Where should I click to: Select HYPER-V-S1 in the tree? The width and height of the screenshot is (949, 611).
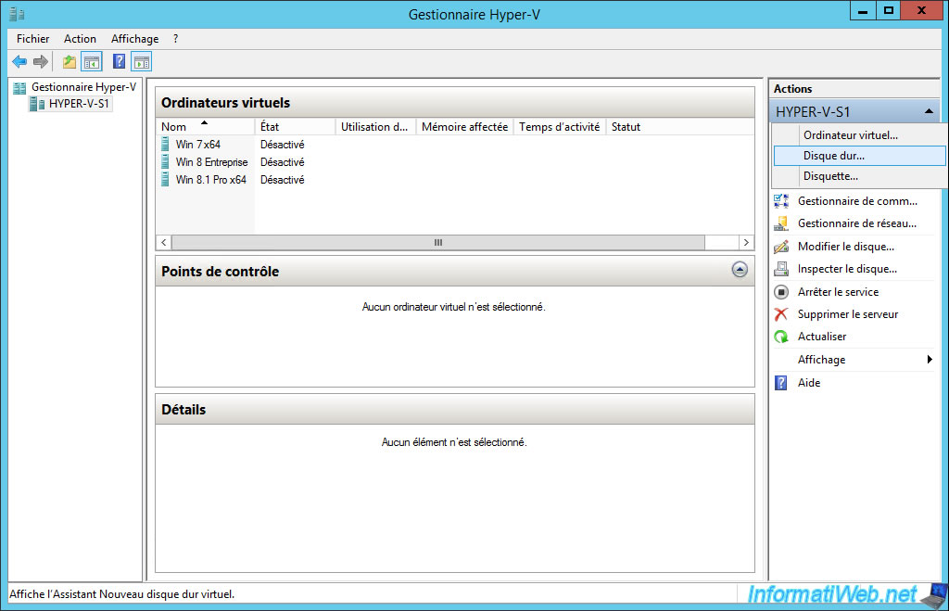[79, 104]
